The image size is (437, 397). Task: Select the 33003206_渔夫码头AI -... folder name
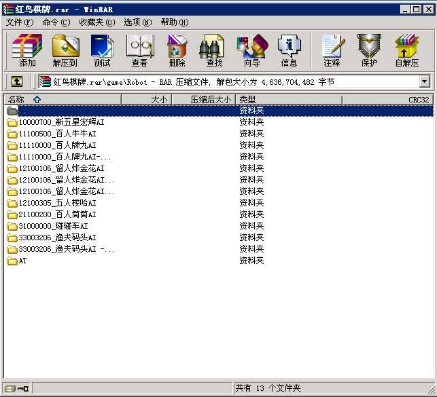click(x=67, y=249)
